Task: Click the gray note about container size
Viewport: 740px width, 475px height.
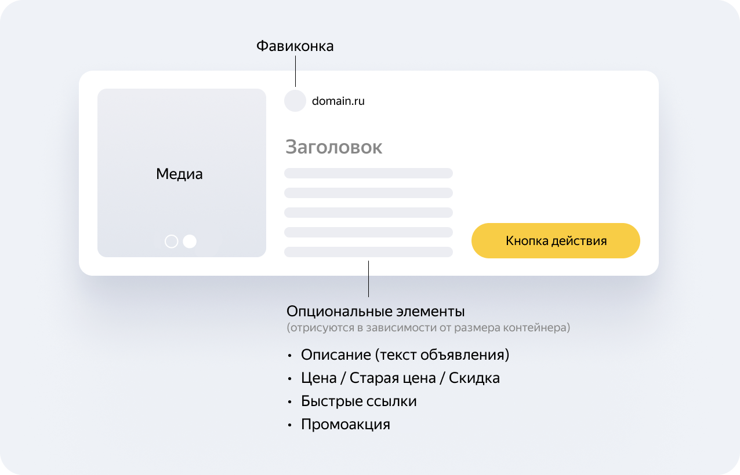Action: [x=428, y=328]
